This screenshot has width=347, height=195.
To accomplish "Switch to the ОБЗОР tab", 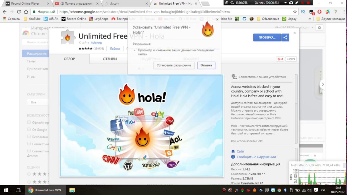I will tap(69, 59).
